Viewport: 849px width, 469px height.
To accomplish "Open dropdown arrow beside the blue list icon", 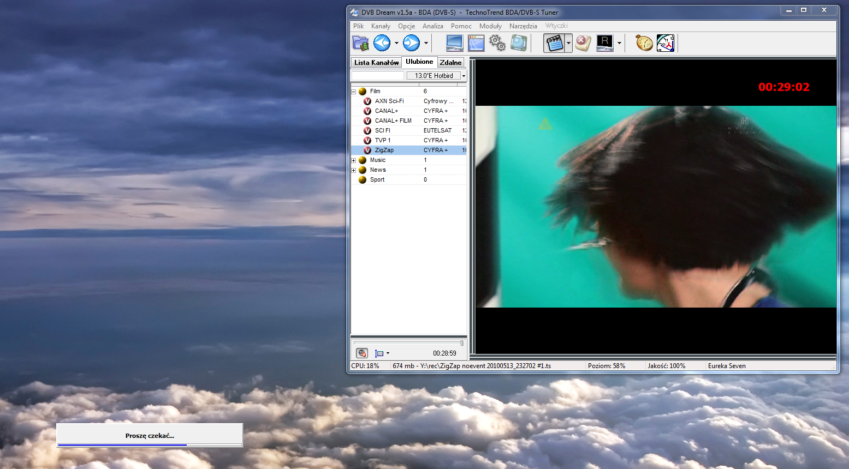I will coord(388,353).
